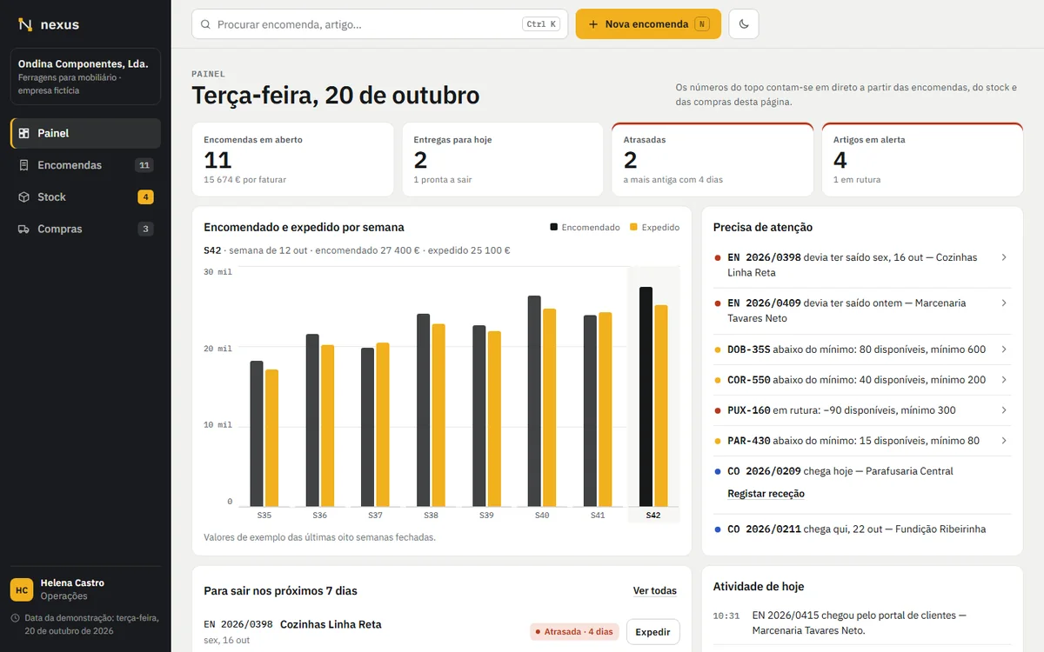The height and width of the screenshot is (652, 1044).
Task: Open the Artigos em alerta card
Action: pos(922,160)
